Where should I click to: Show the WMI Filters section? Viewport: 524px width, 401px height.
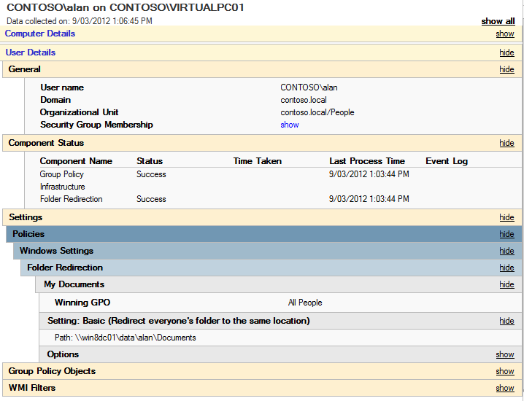(505, 389)
